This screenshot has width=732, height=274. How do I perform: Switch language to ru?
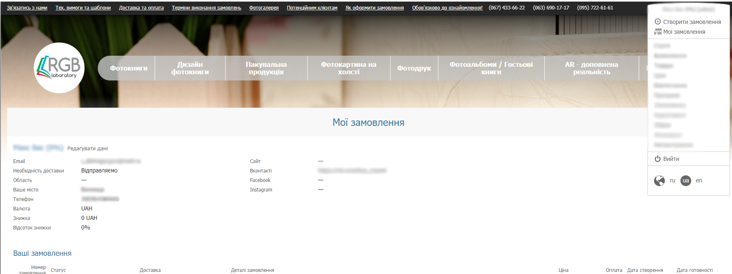[x=673, y=181]
